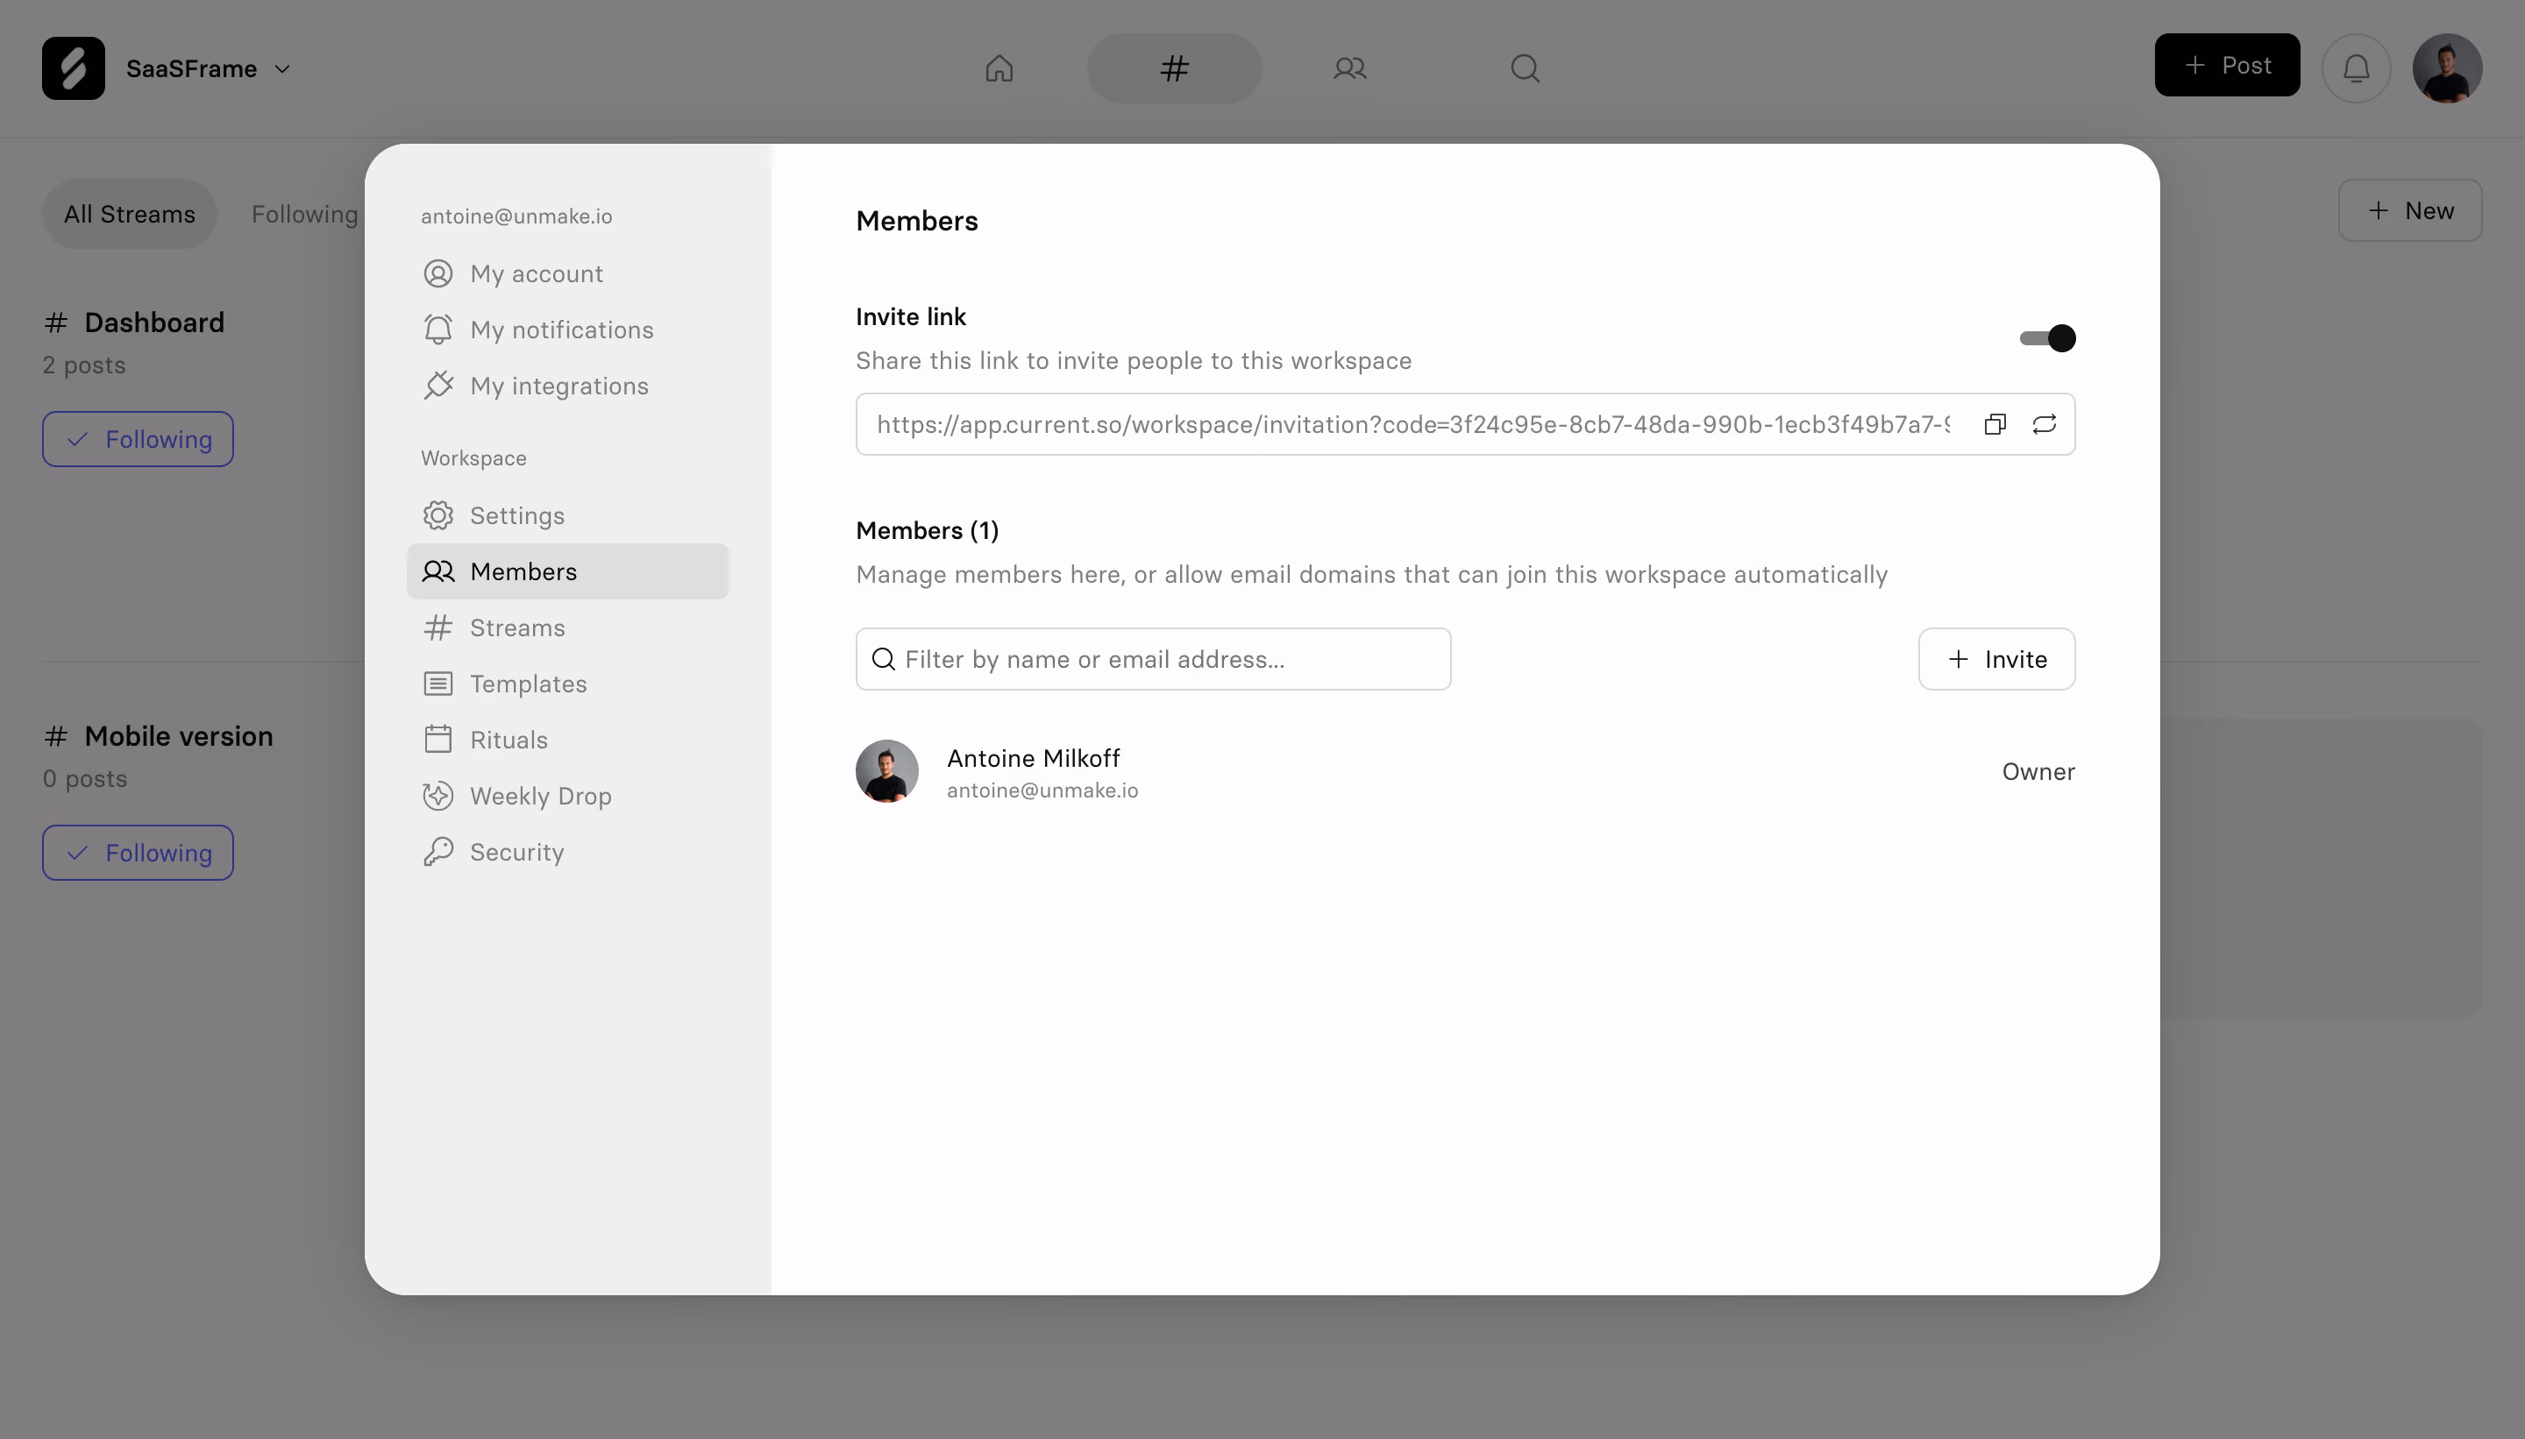Open the Templates settings section
2525x1439 pixels.
(x=567, y=684)
